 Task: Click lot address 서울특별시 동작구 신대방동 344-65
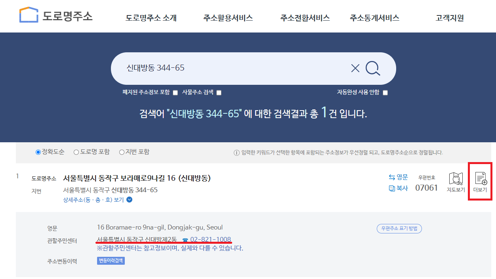(x=111, y=190)
